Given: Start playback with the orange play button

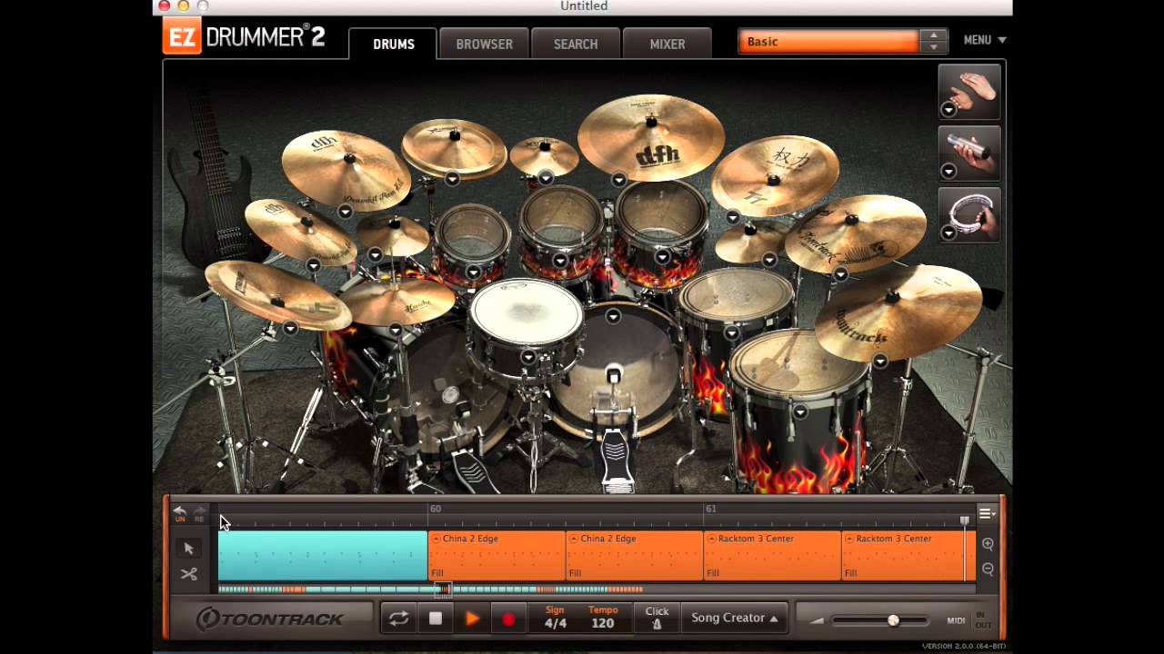Looking at the screenshot, I should [472, 619].
